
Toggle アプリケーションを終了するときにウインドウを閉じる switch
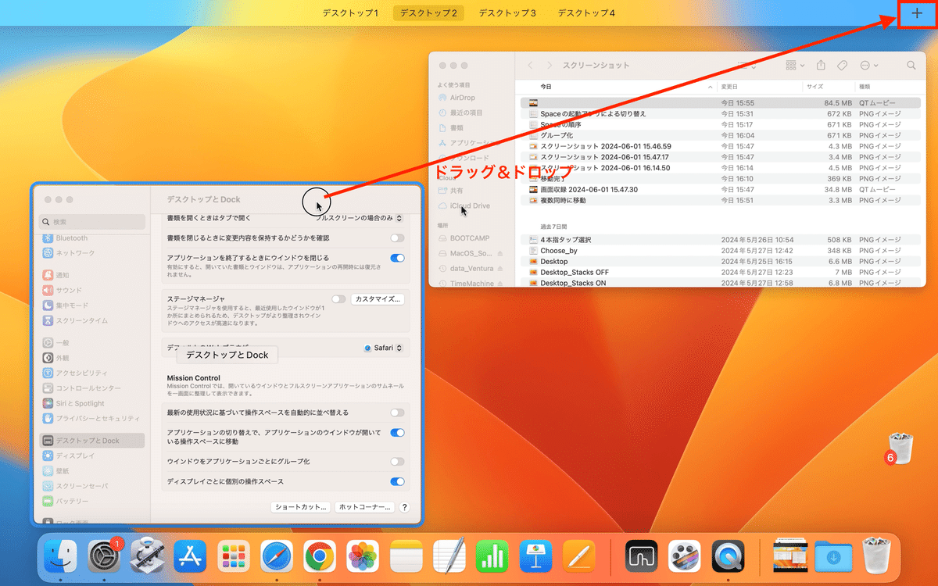click(397, 258)
